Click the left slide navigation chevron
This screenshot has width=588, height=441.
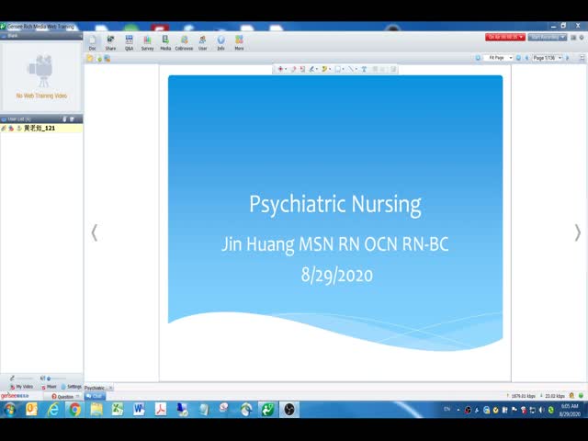pos(94,232)
